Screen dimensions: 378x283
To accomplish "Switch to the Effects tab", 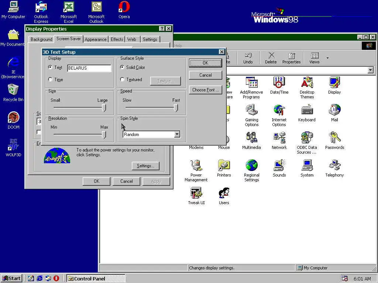I will coord(117,39).
